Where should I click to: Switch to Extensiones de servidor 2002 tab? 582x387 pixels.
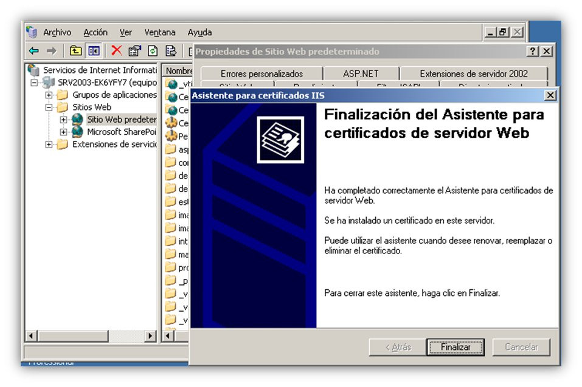coord(474,74)
